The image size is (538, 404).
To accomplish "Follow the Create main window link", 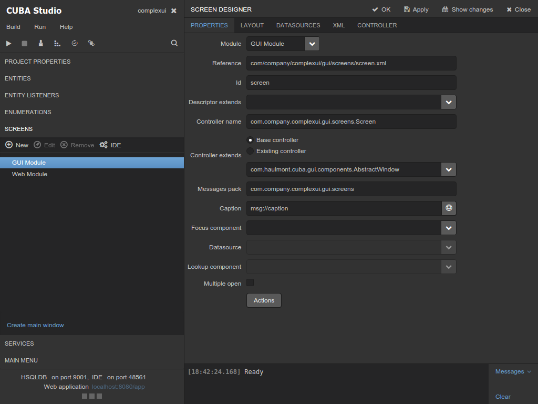I will pos(35,325).
